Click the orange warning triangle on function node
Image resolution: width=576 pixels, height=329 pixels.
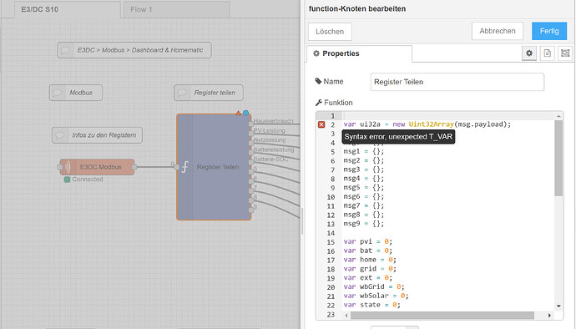(x=238, y=113)
